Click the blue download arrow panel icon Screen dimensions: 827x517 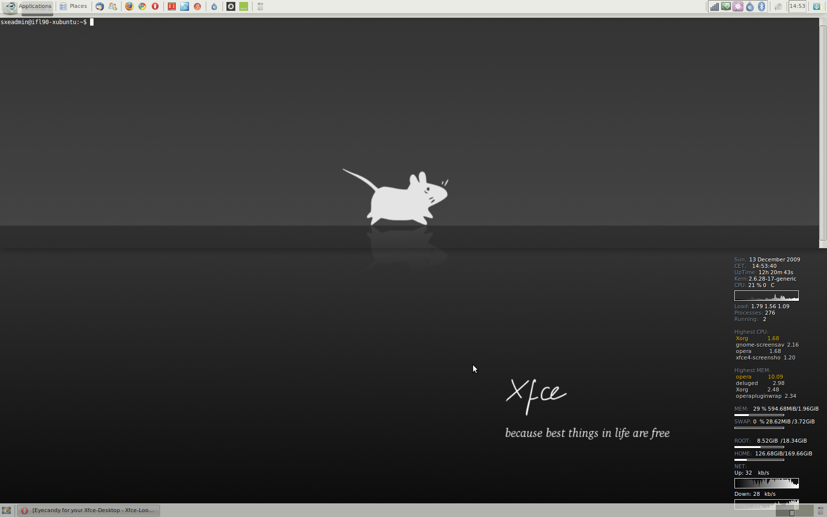pyautogui.click(x=817, y=6)
